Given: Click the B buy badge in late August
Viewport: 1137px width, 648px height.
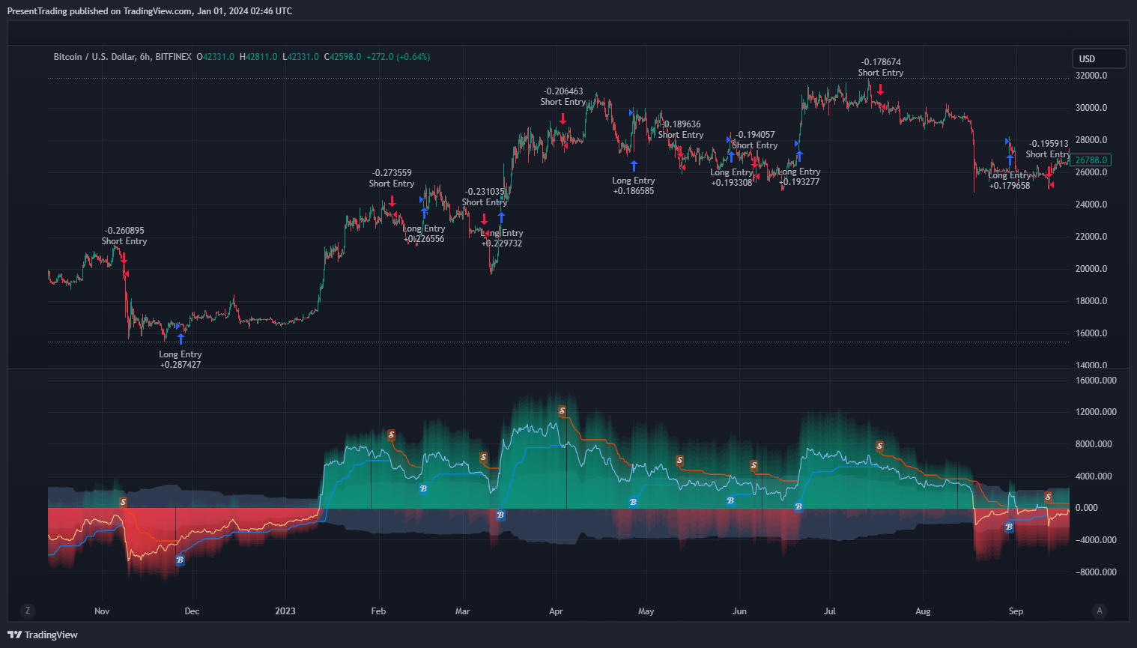Looking at the screenshot, I should (1009, 527).
